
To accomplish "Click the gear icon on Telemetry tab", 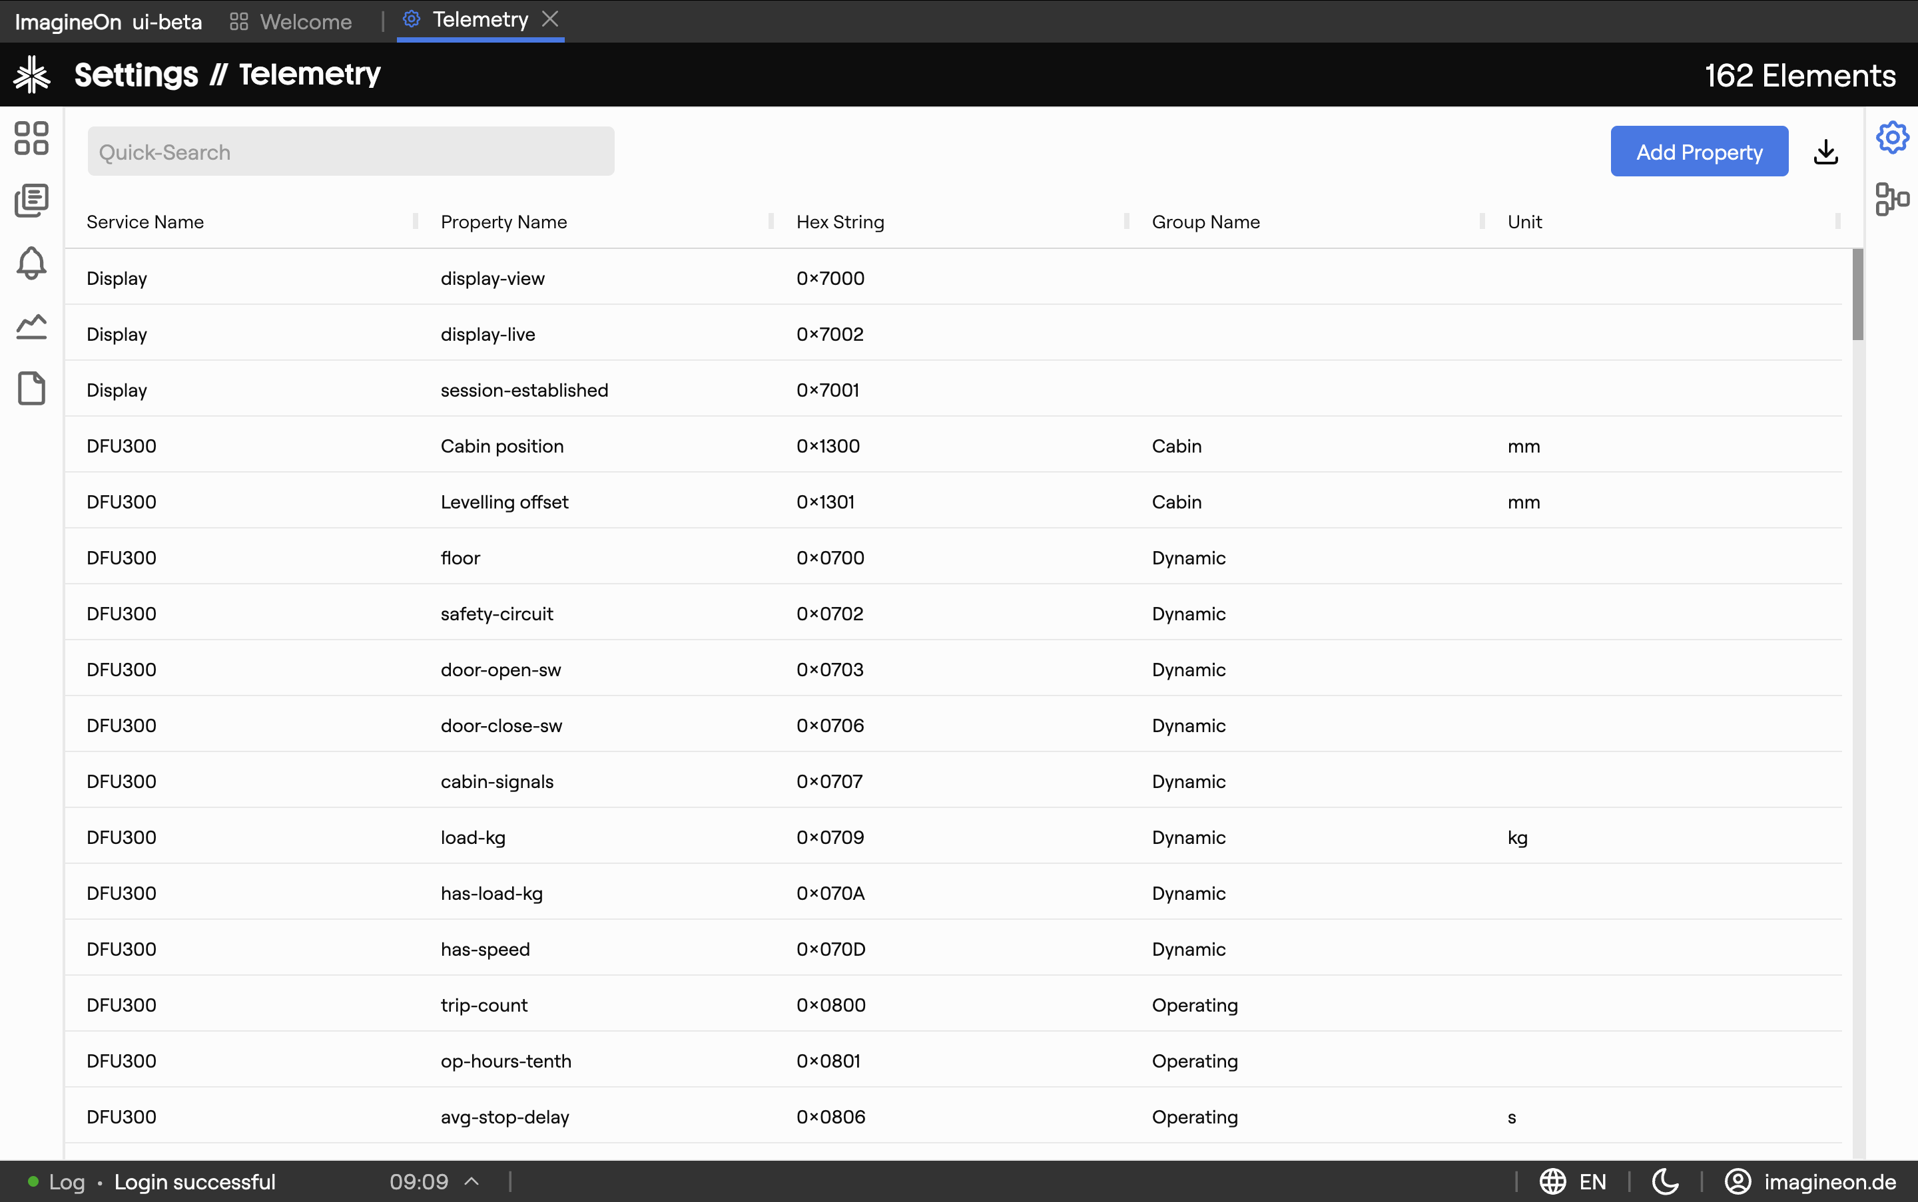I will 412,19.
